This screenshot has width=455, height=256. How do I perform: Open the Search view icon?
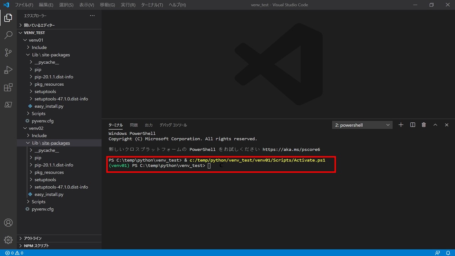pyautogui.click(x=8, y=35)
